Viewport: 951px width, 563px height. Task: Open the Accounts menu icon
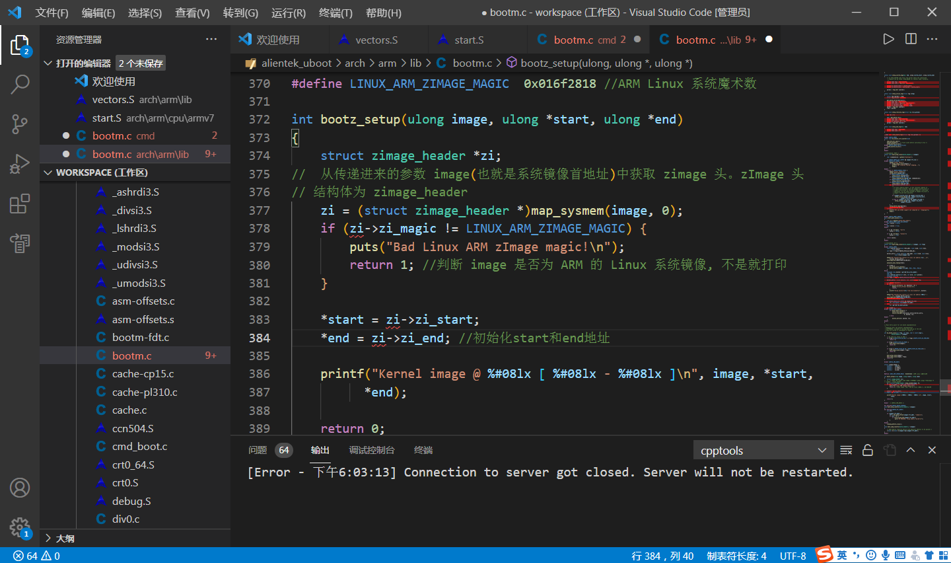coord(20,488)
